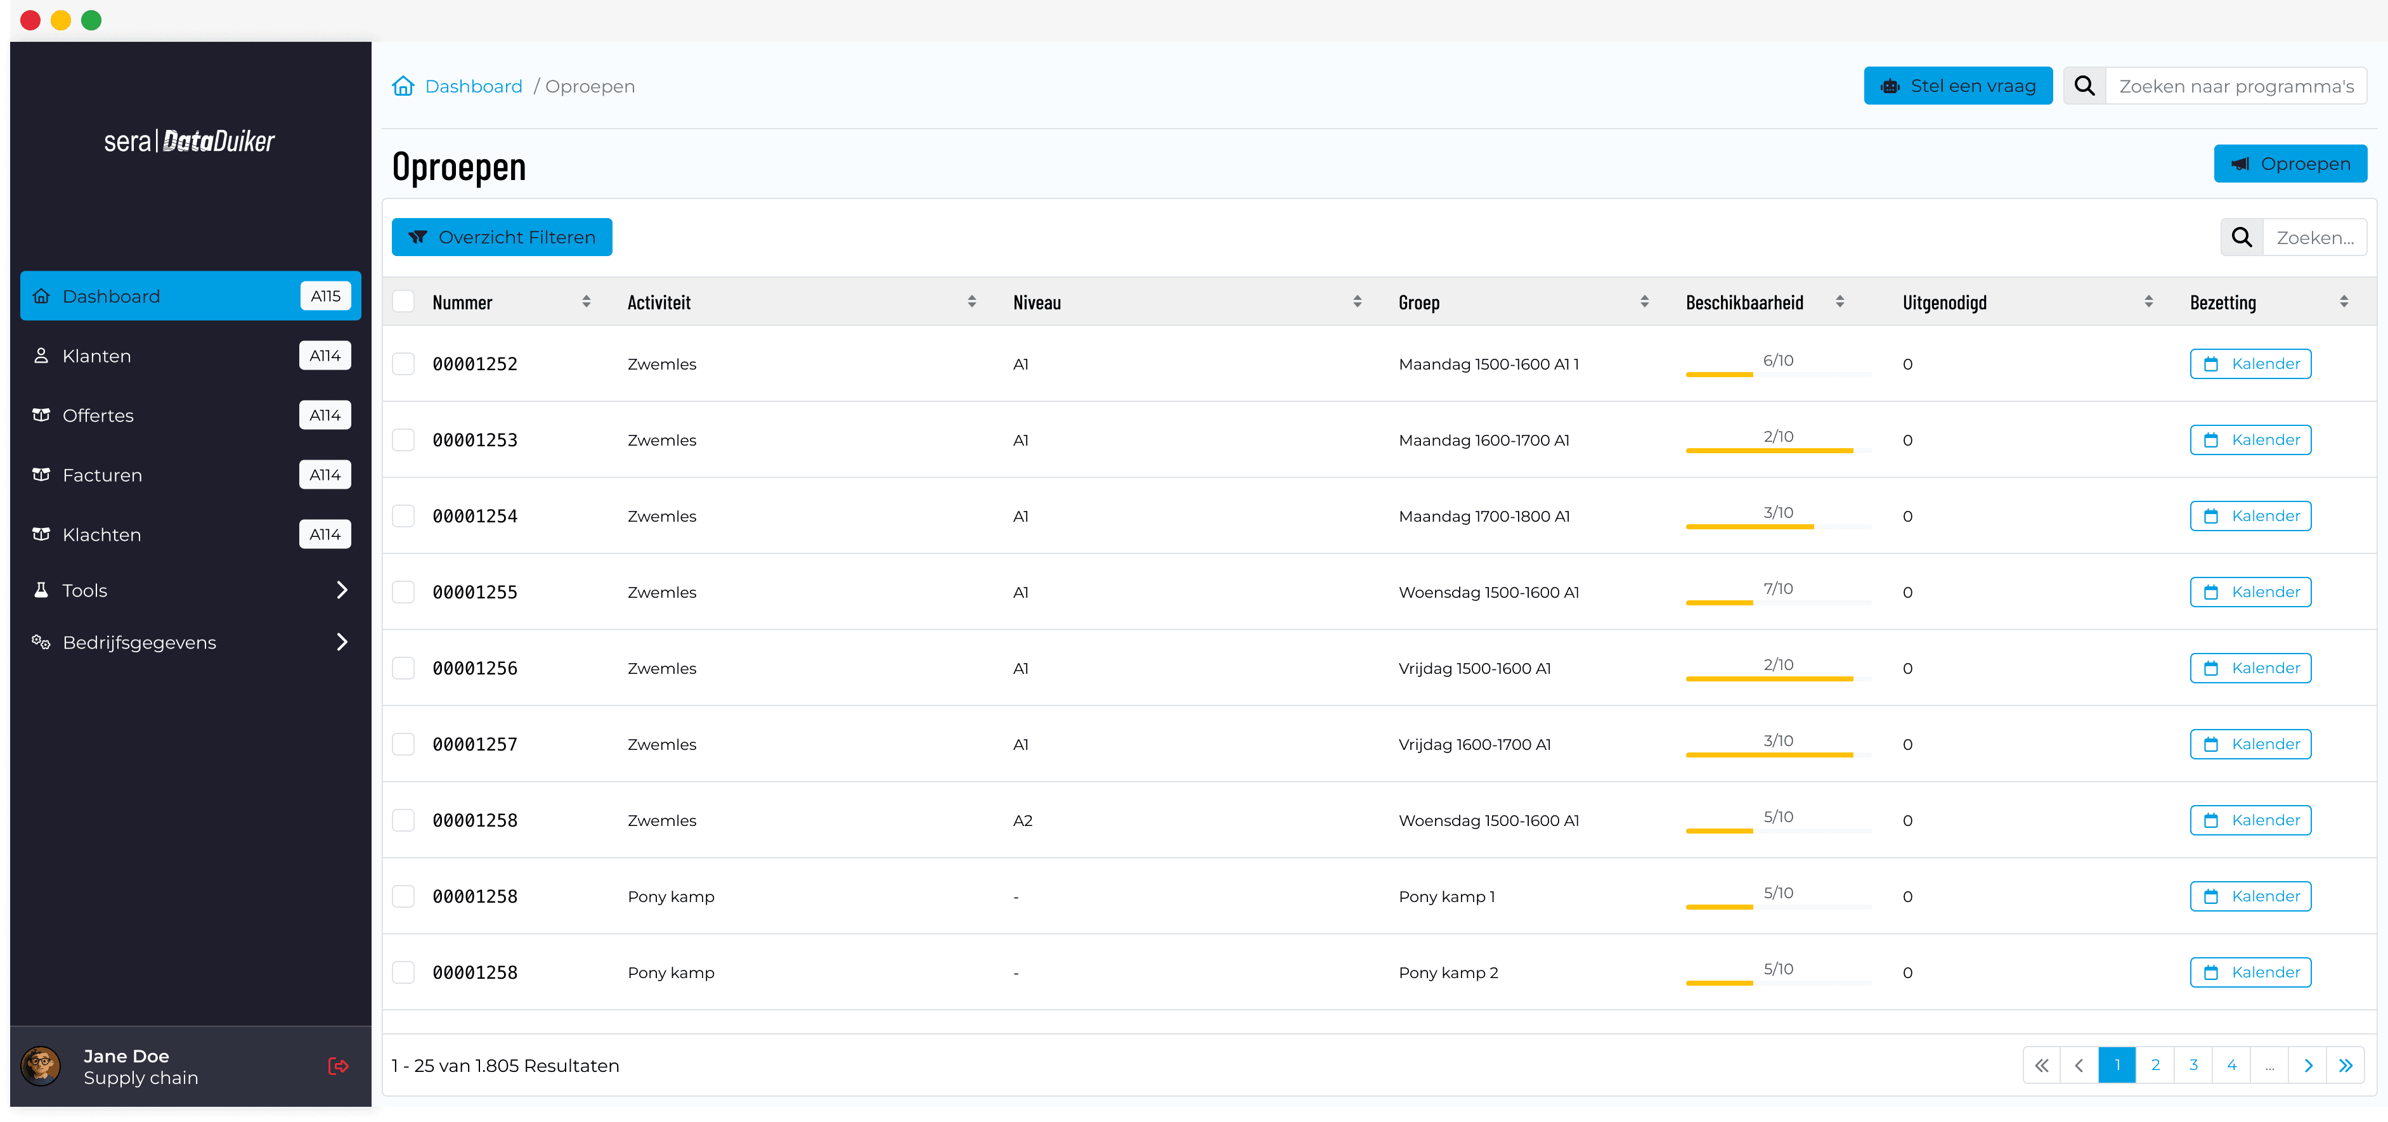This screenshot has width=2388, height=1122.
Task: Open Facturen in the sidebar
Action: coord(102,475)
